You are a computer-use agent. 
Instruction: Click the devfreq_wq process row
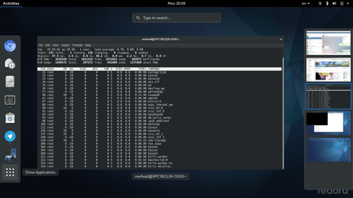pos(159,88)
